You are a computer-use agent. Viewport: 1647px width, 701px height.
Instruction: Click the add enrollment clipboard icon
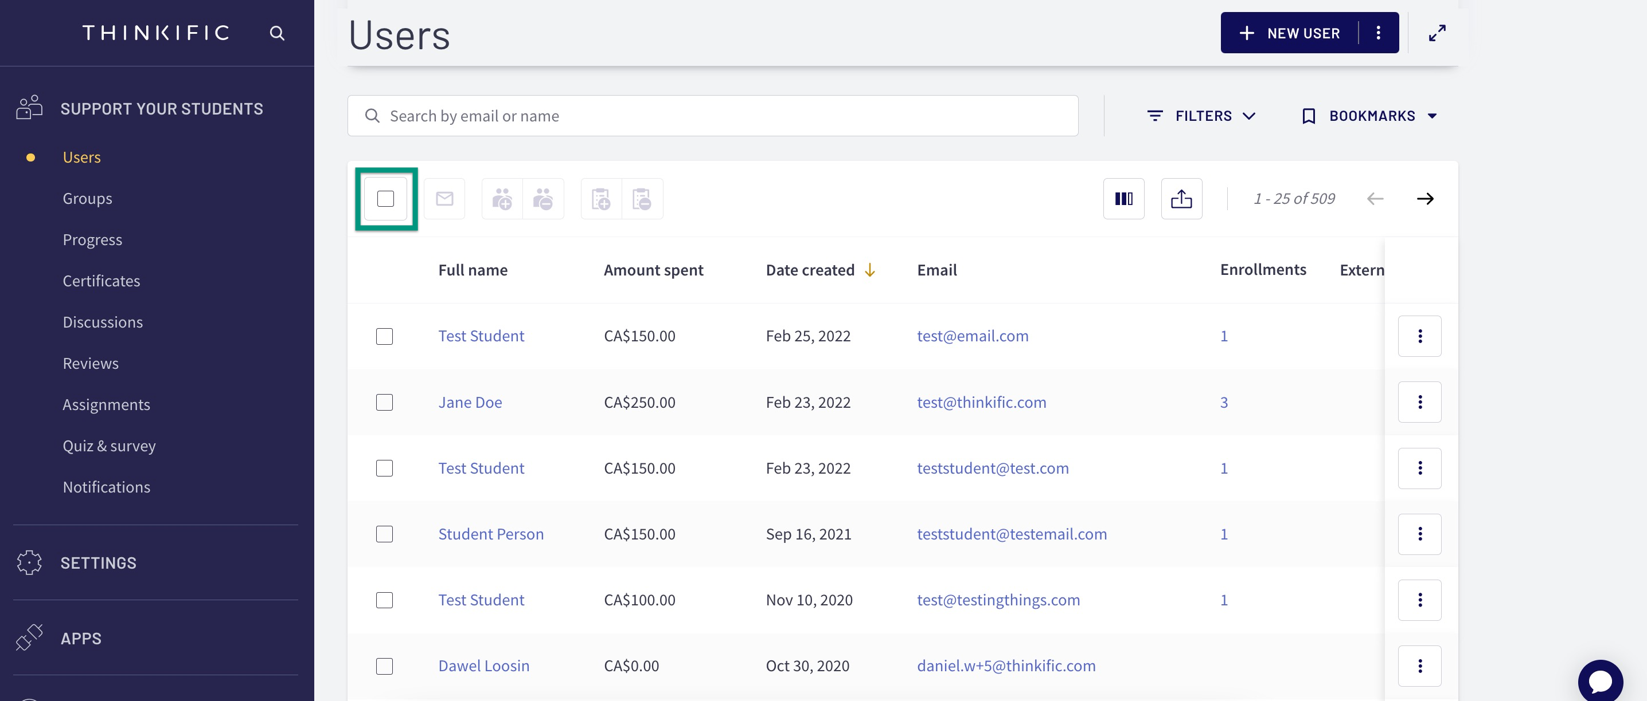tap(601, 199)
